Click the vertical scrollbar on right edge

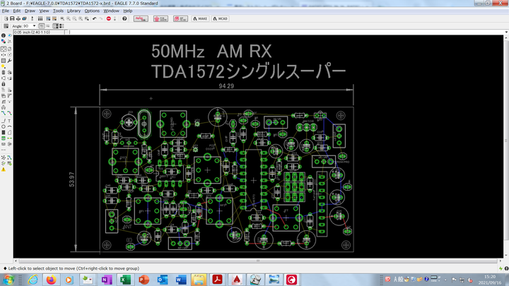click(x=506, y=141)
